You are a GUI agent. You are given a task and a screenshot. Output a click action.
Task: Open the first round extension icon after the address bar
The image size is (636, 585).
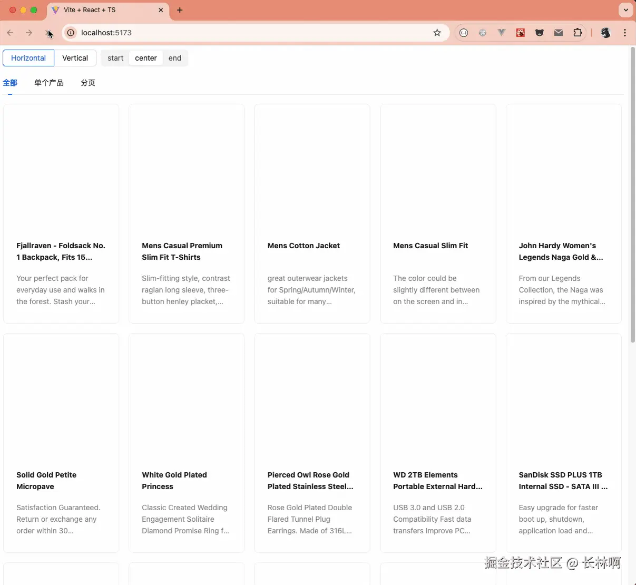tap(464, 33)
